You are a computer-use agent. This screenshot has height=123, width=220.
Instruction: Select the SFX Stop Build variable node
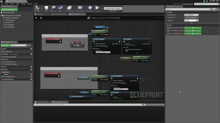click(x=125, y=59)
